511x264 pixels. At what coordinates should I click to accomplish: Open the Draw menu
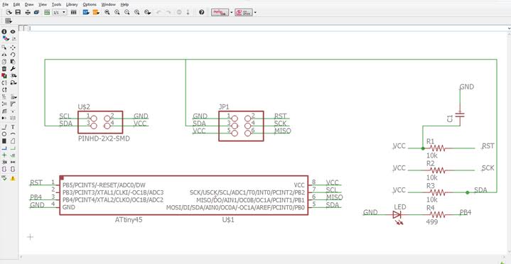pyautogui.click(x=29, y=4)
